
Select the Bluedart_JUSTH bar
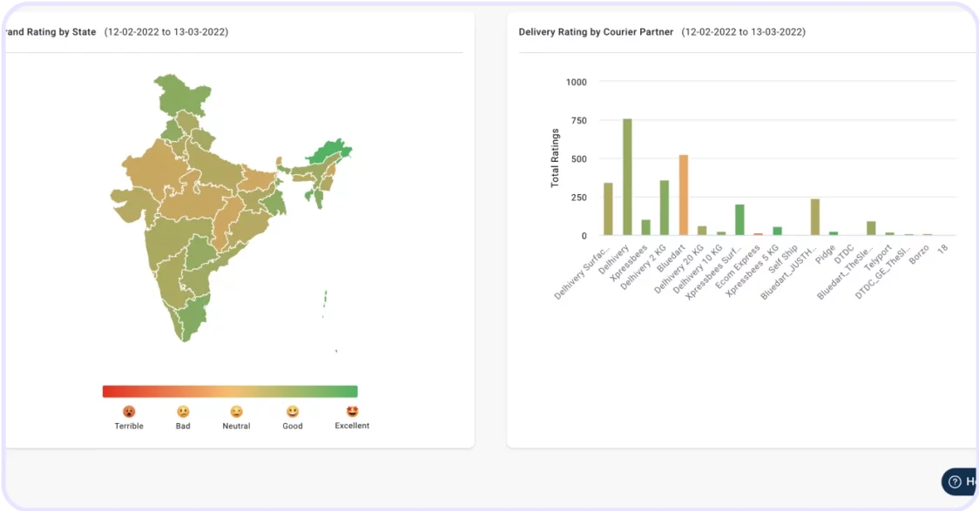click(814, 217)
